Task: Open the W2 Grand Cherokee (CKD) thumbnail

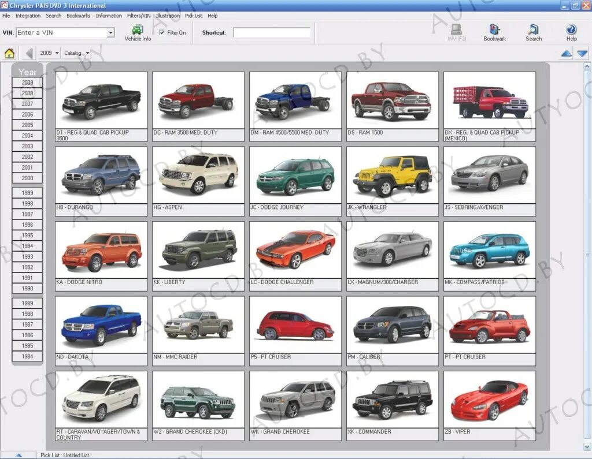Action: tap(198, 400)
